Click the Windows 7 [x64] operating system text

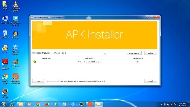point(60,53)
